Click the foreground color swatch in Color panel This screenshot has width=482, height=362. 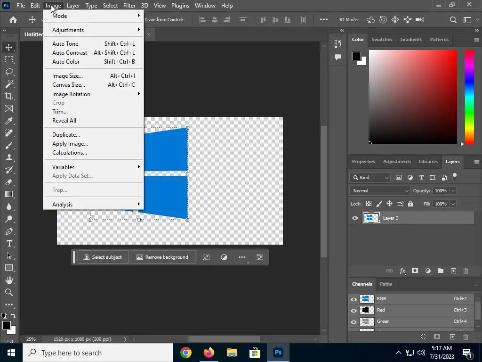(x=357, y=56)
